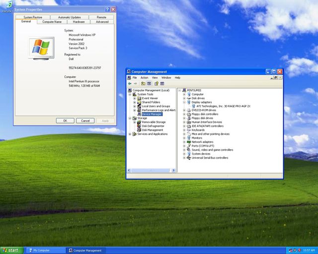Click the Disk Defragmenter icon
The height and width of the screenshot is (254, 318).
139,126
